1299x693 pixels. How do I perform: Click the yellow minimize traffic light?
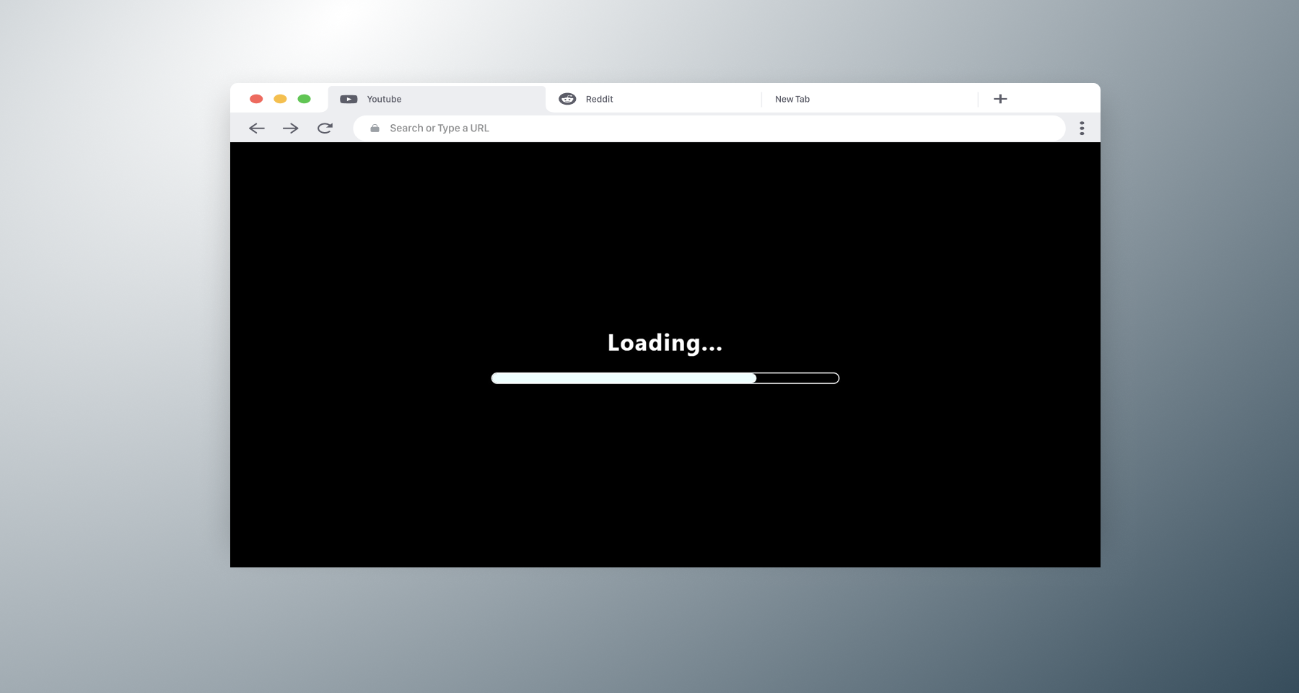tap(280, 99)
